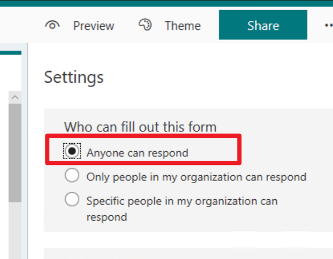
Task: Select the Only people in my organization radio button
Action: tap(72, 175)
